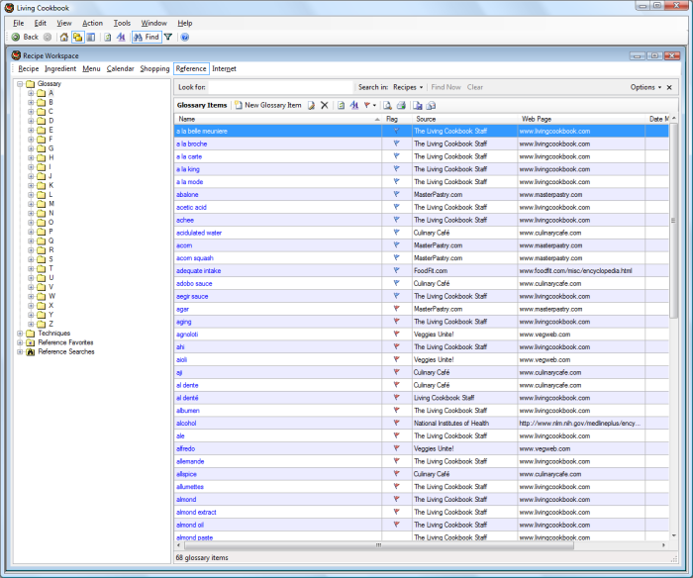Switch to the Ingredient tab

[60, 68]
